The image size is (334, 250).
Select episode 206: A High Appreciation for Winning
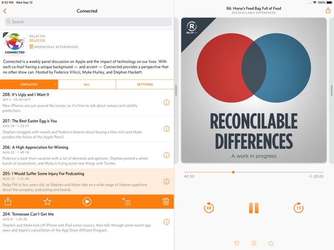tap(87, 155)
